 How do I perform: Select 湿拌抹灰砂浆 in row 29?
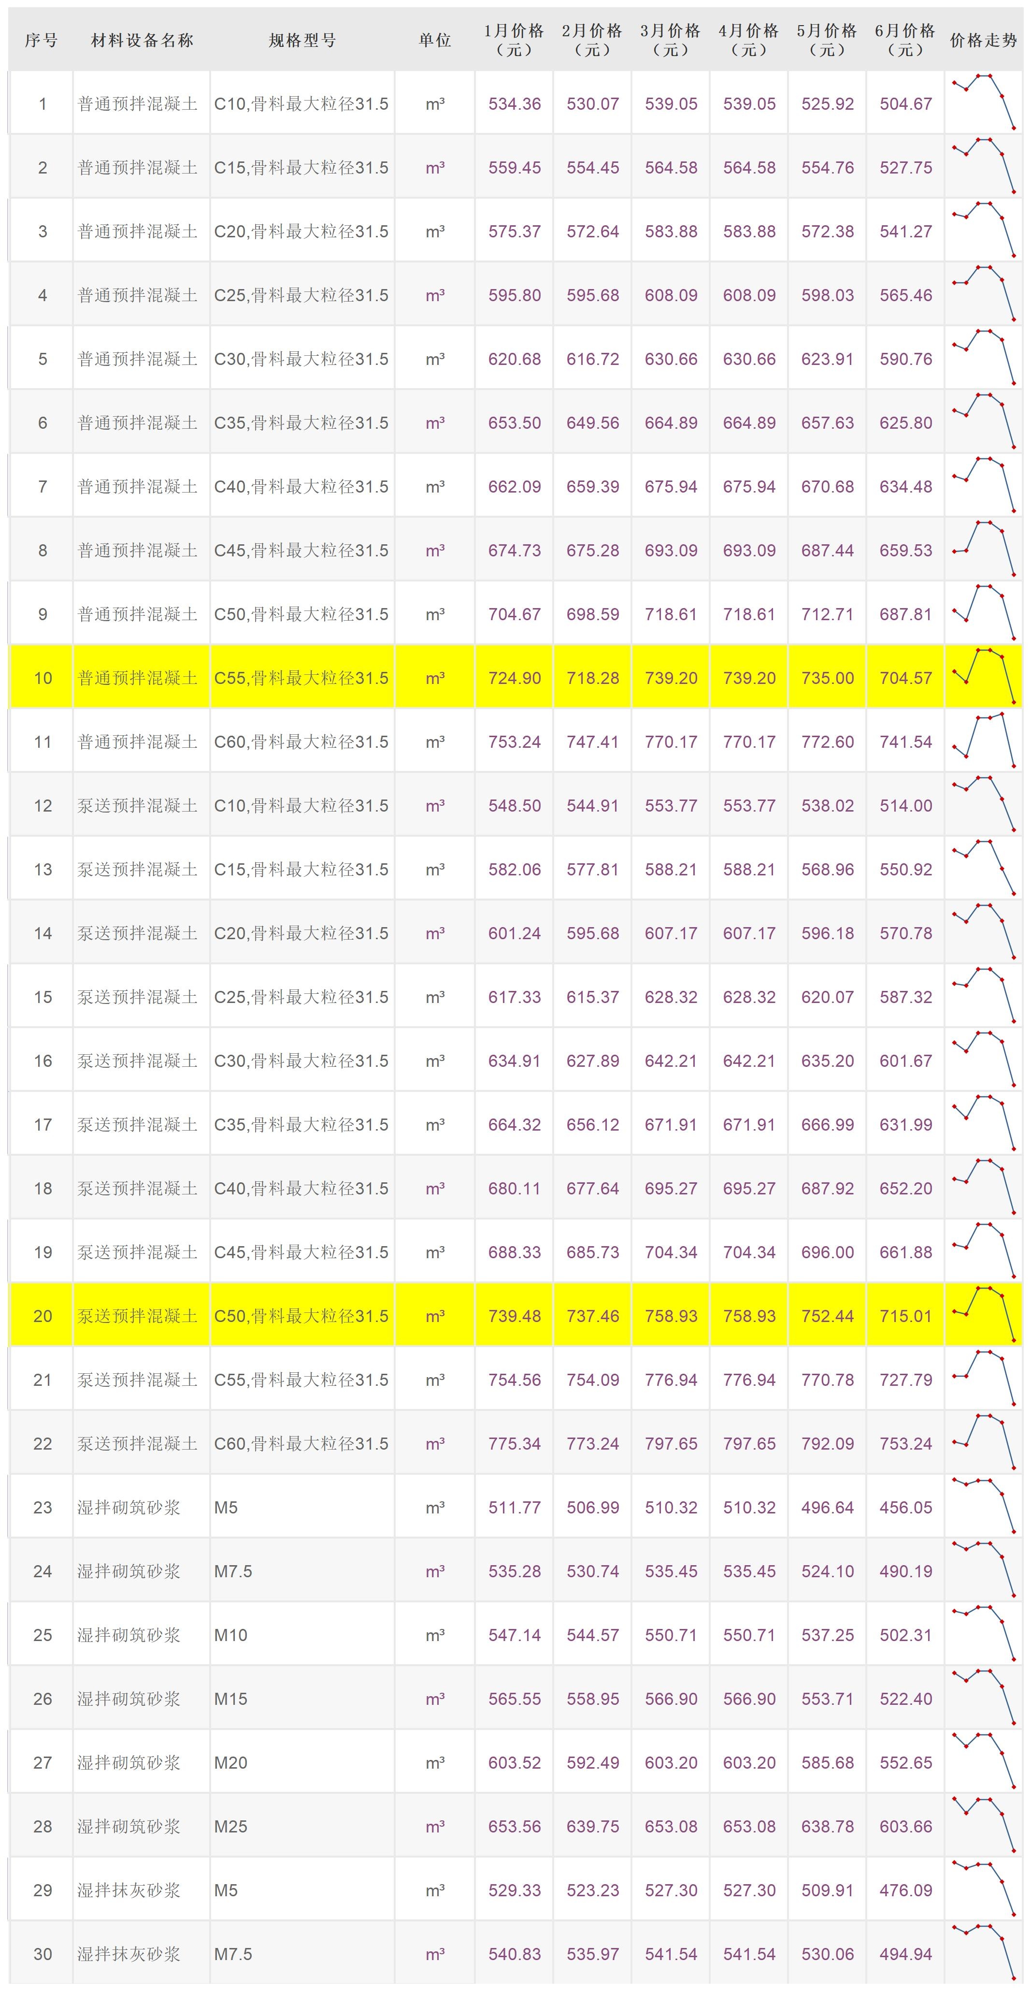[x=128, y=1890]
